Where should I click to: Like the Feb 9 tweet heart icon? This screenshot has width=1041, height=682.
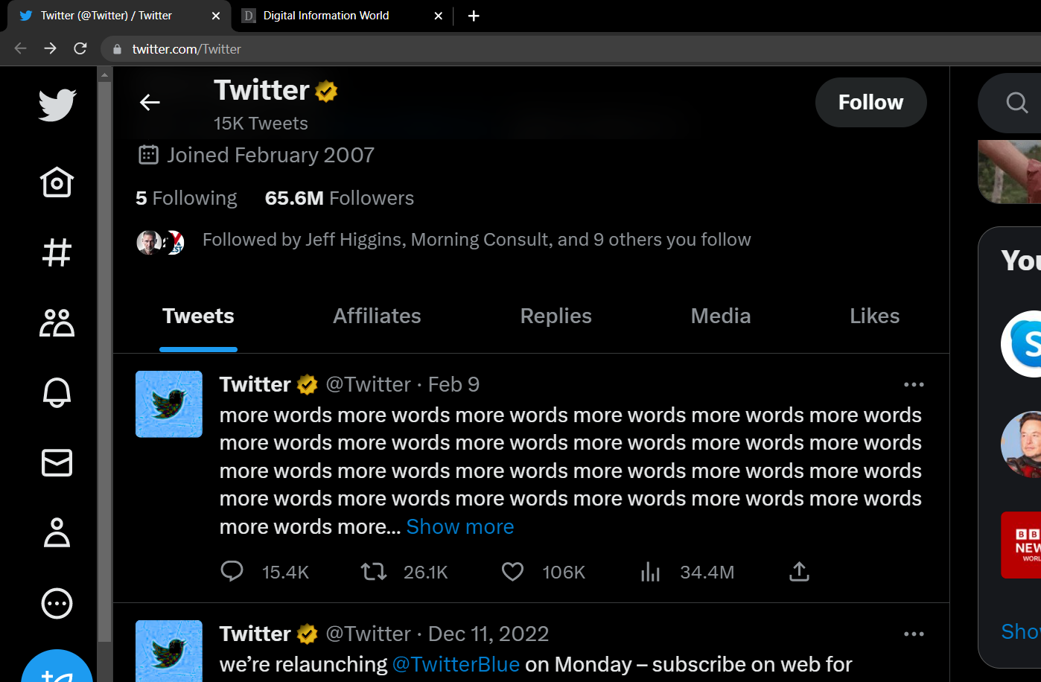pyautogui.click(x=512, y=571)
